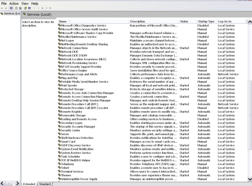Click the Export List toolbar icon
This screenshot has width=252, height=186.
click(20, 8)
